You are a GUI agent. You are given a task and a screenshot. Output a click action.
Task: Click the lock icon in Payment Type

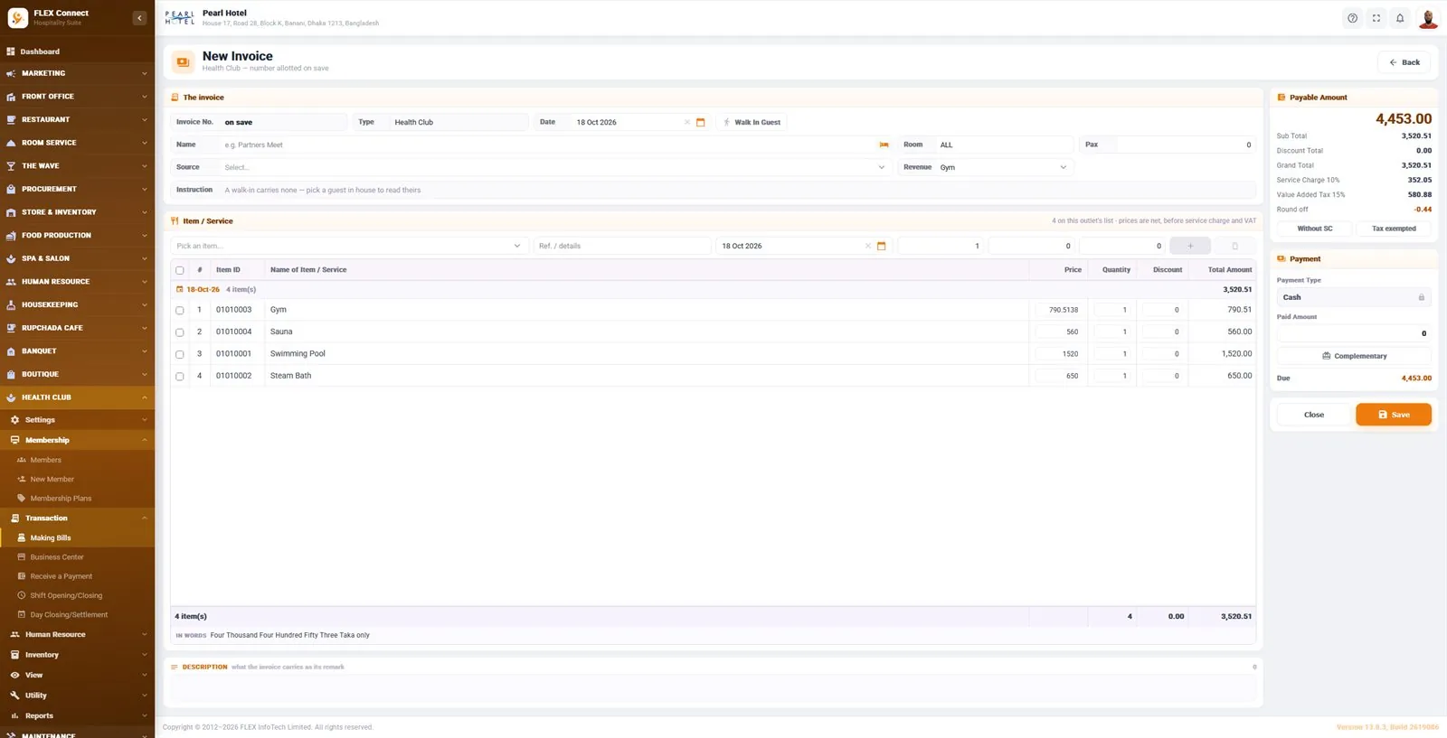[x=1421, y=297]
